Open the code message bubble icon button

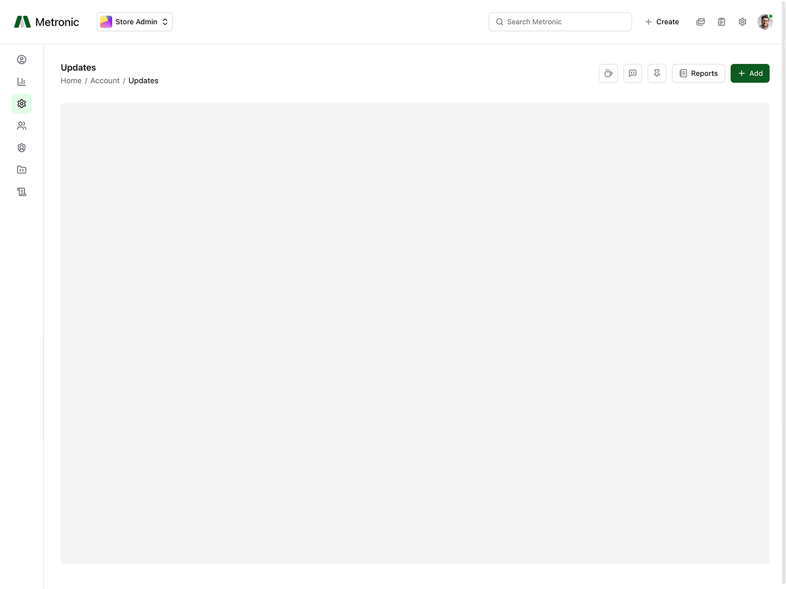633,73
